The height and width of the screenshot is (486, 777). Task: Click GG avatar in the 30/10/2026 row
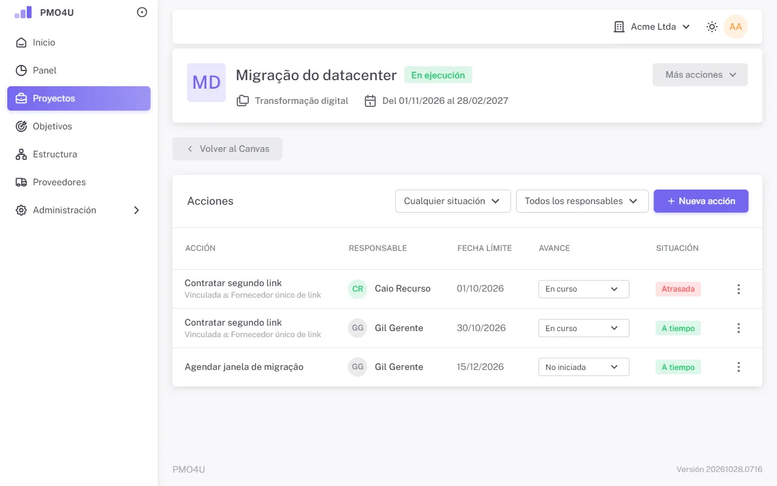(358, 328)
